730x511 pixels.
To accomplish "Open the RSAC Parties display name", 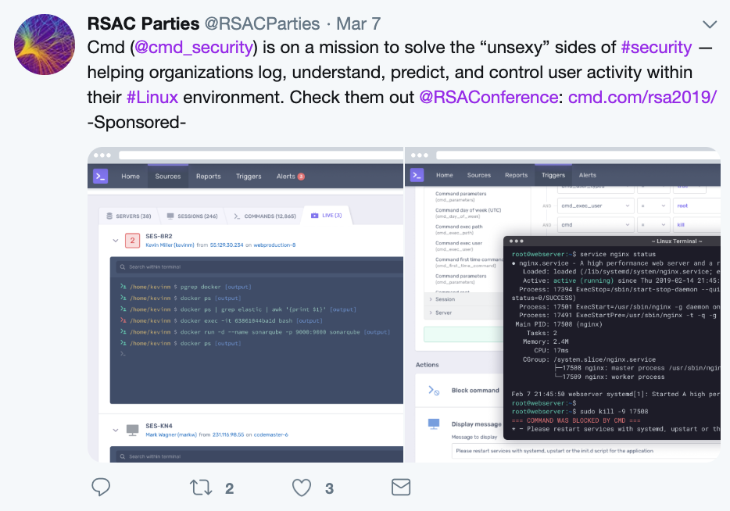I will [x=143, y=23].
